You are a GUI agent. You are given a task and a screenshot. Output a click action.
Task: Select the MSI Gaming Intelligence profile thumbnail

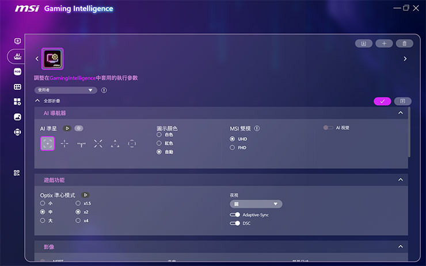(52, 59)
